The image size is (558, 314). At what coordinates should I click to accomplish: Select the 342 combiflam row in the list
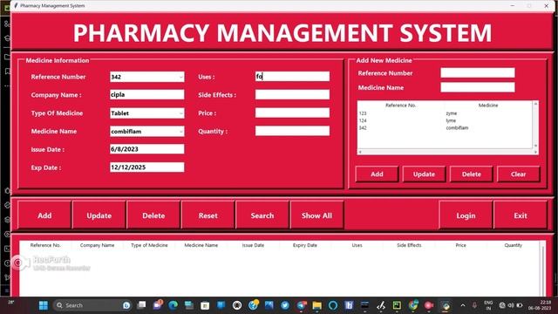[x=445, y=128]
